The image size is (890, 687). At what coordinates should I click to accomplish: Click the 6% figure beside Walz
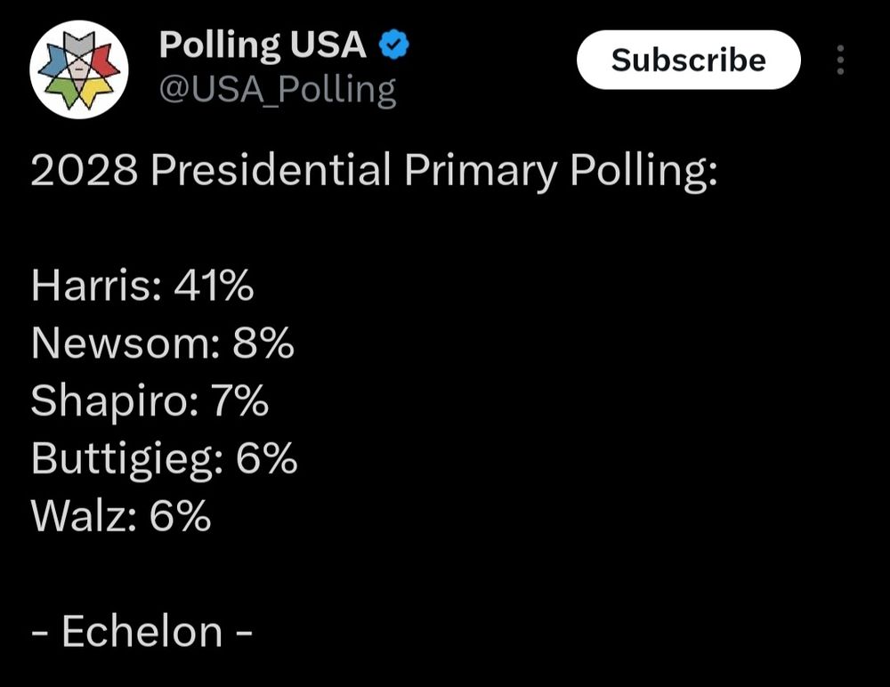181,516
